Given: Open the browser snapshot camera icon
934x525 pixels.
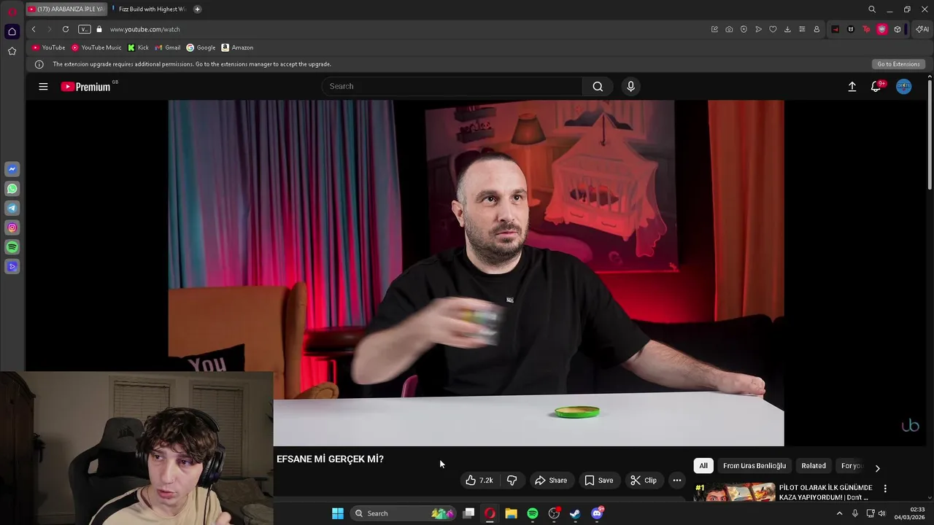Looking at the screenshot, I should 729,29.
